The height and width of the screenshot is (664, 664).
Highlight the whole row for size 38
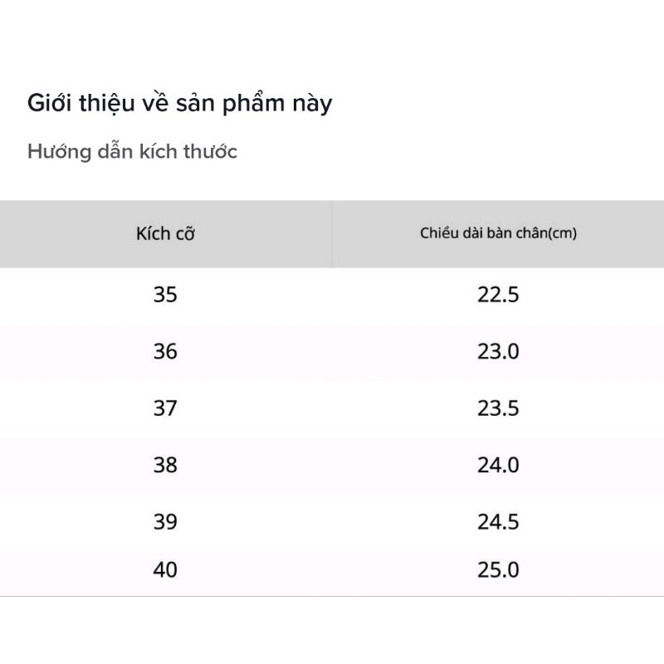(x=332, y=465)
